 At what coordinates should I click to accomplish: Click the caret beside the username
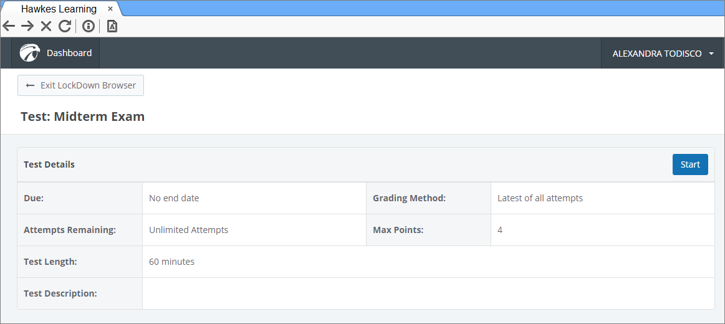[711, 54]
